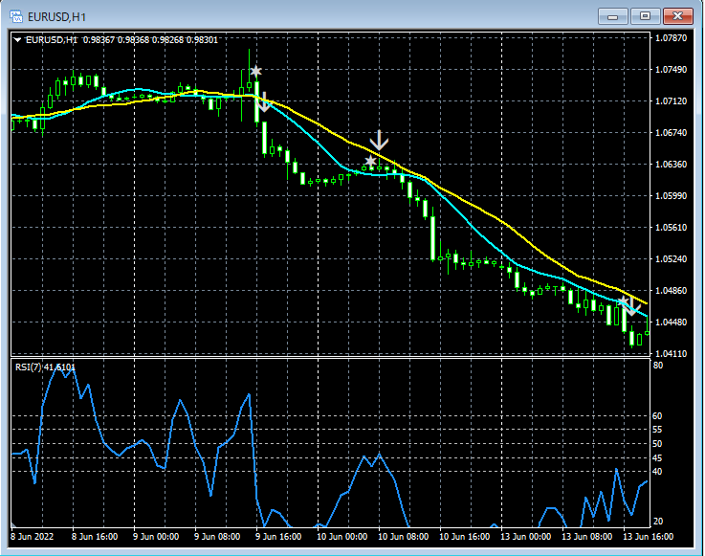Click the RSI scale value 50
This screenshot has height=556, width=705.
click(657, 443)
